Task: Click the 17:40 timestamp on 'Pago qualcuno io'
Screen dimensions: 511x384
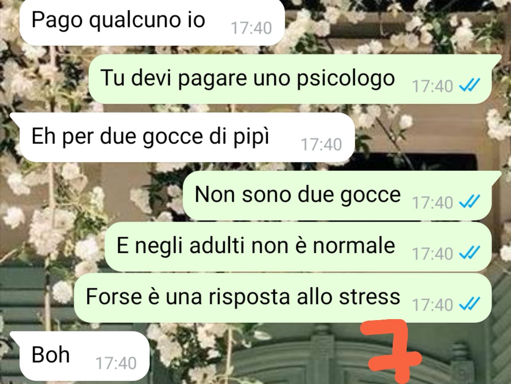Action: pos(251,28)
